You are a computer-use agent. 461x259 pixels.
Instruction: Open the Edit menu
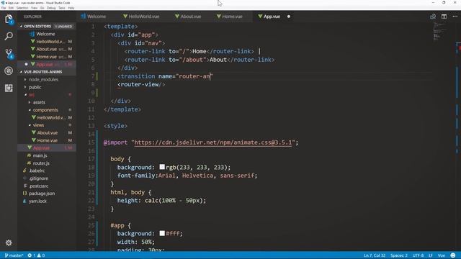[11, 8]
